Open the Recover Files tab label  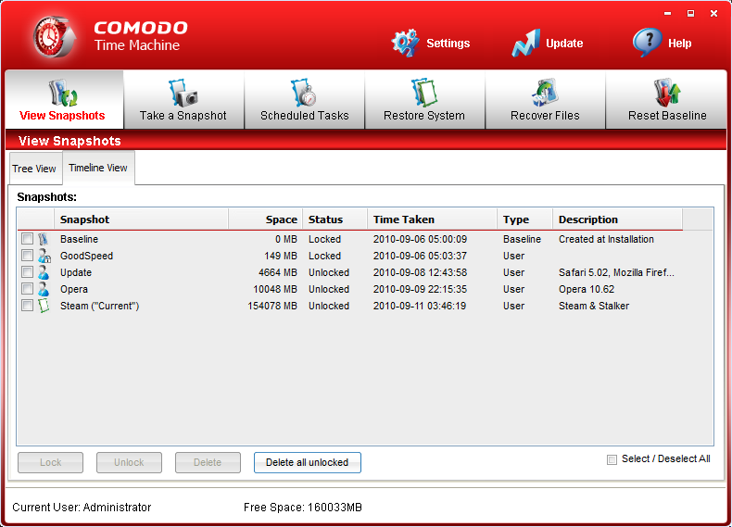pos(545,115)
